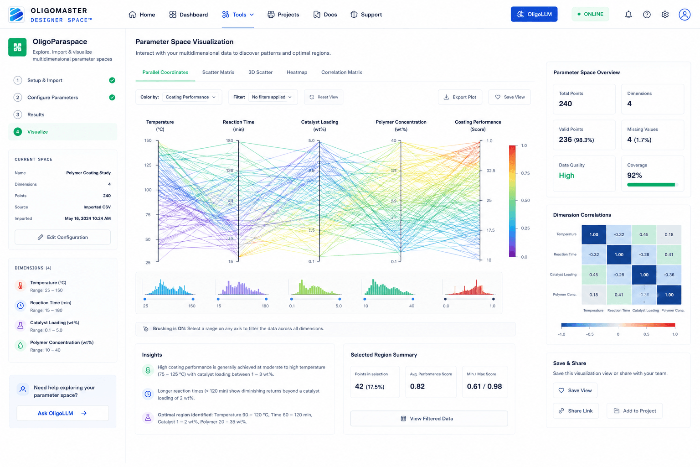700x467 pixels.
Task: Click the Temperature thermometer dimension icon
Action: 21,286
